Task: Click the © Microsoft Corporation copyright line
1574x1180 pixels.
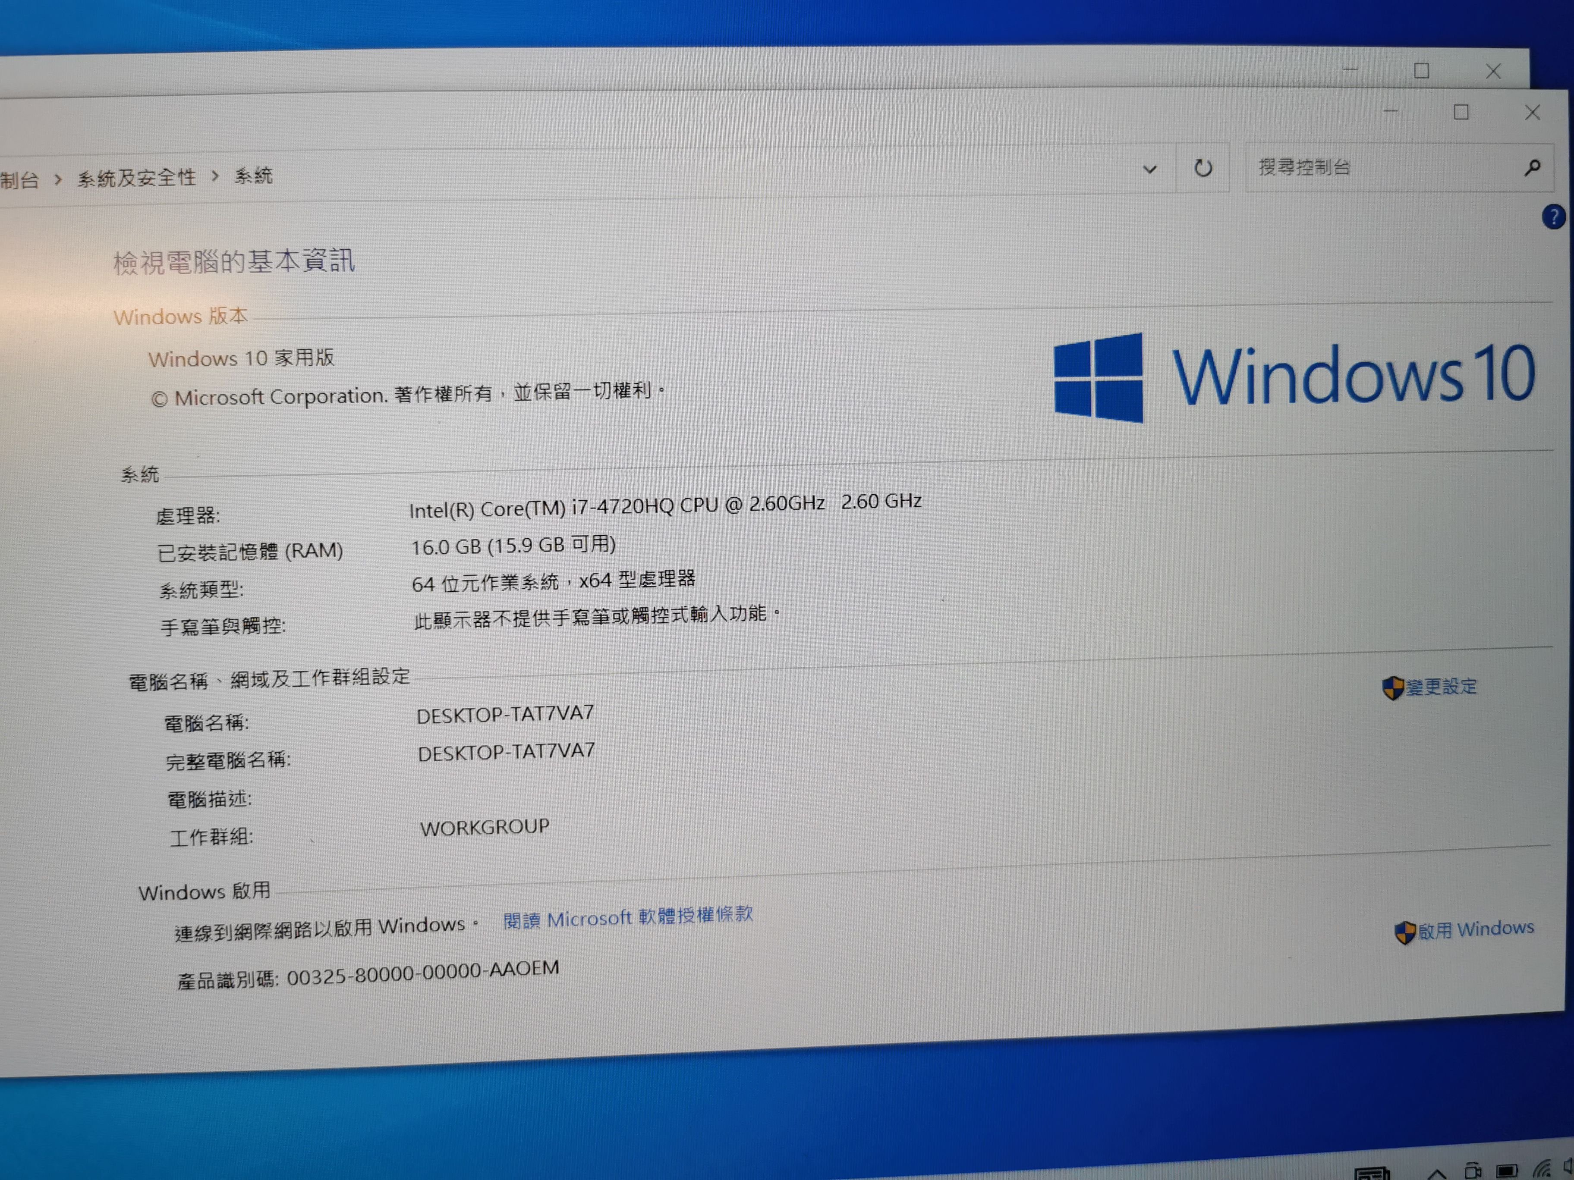Action: click(x=408, y=394)
